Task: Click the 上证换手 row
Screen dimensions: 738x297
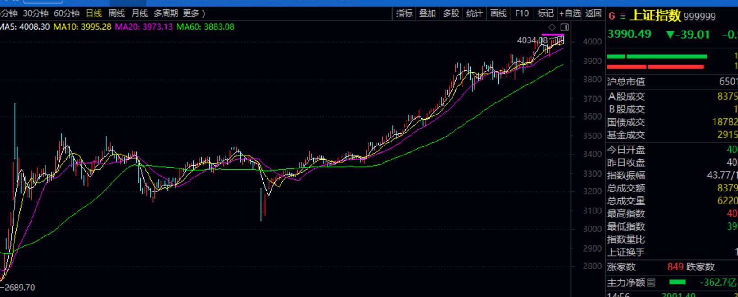Action: (x=672, y=252)
